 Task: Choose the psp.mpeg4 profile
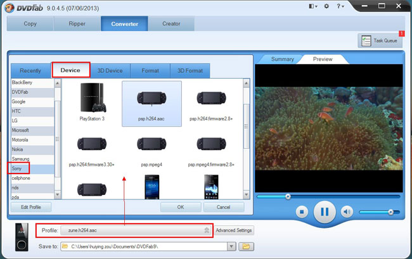(x=151, y=150)
